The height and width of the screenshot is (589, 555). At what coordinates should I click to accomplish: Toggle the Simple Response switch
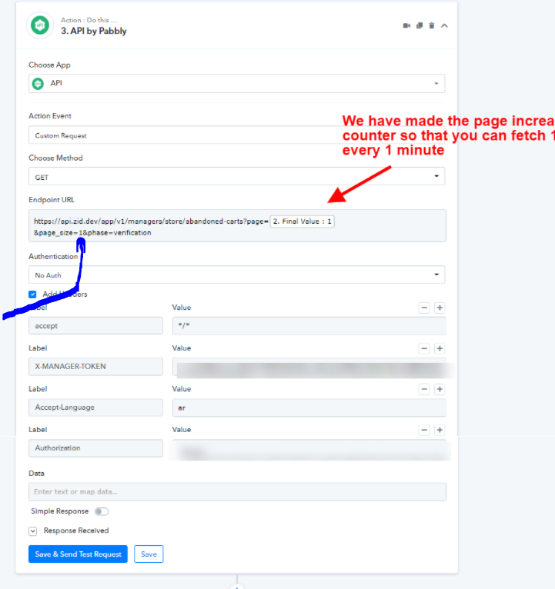[102, 511]
